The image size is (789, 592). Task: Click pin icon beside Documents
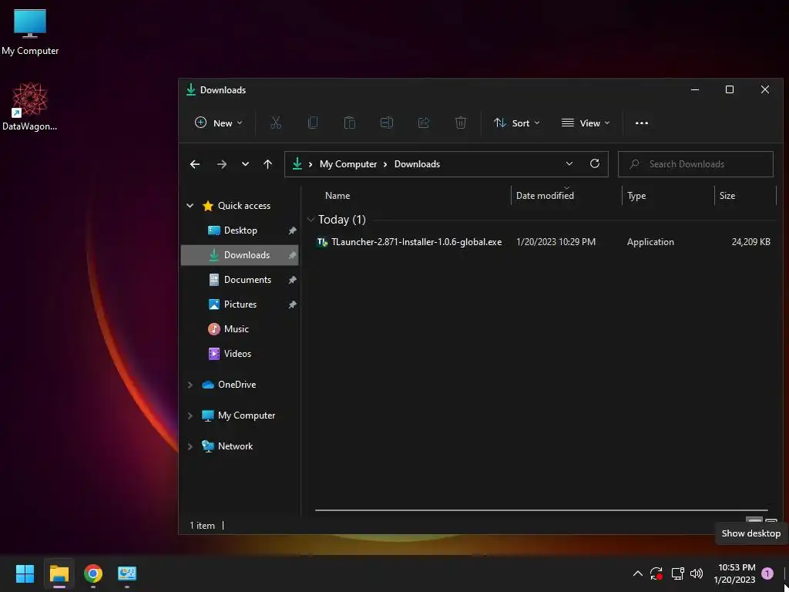[292, 280]
